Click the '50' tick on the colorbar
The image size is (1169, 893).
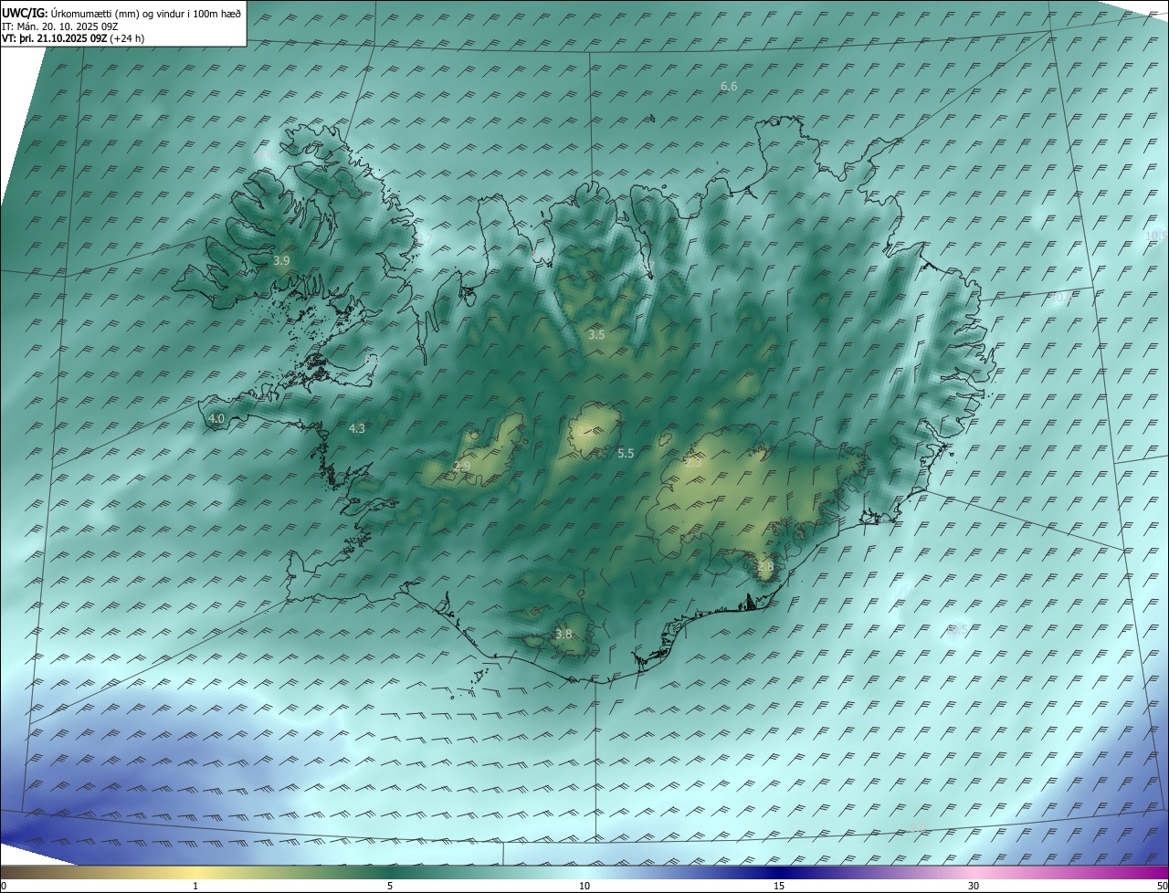(1162, 886)
